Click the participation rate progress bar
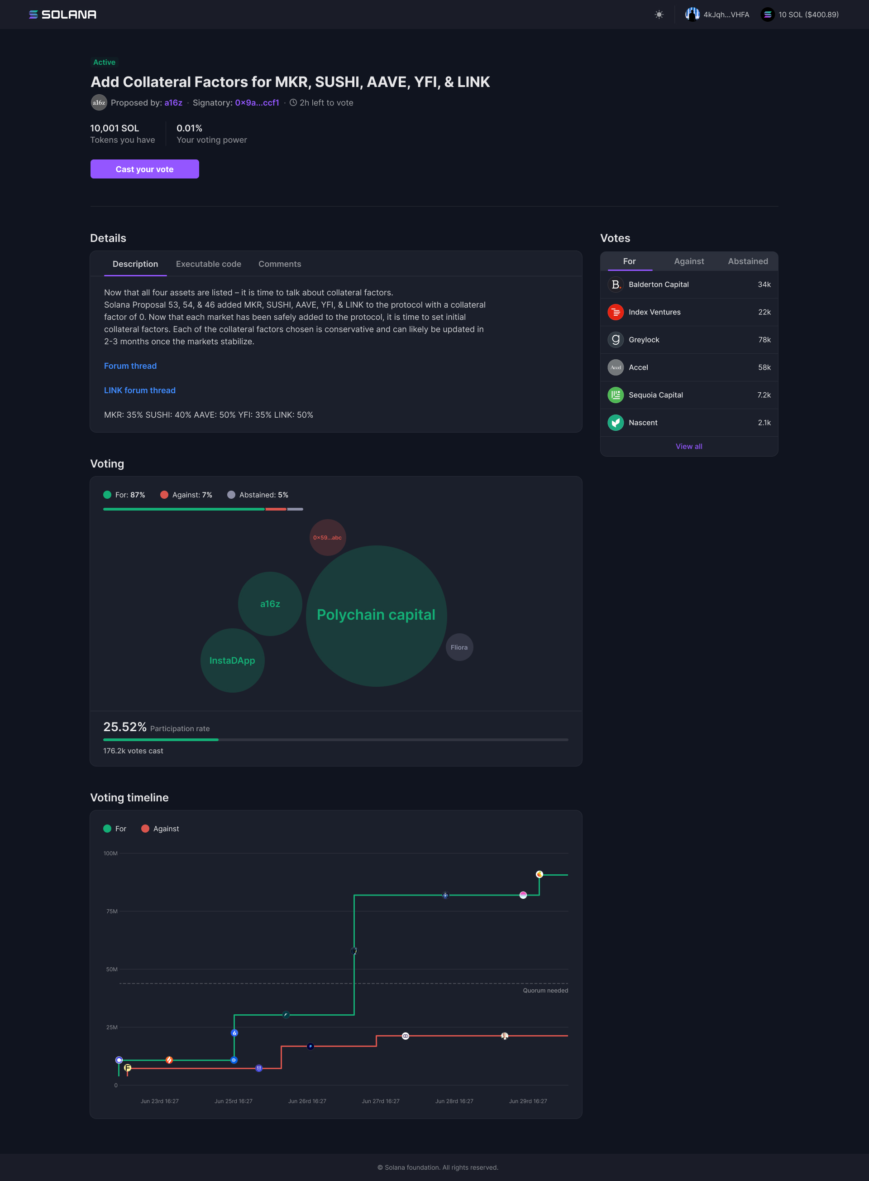The height and width of the screenshot is (1181, 869). point(336,740)
